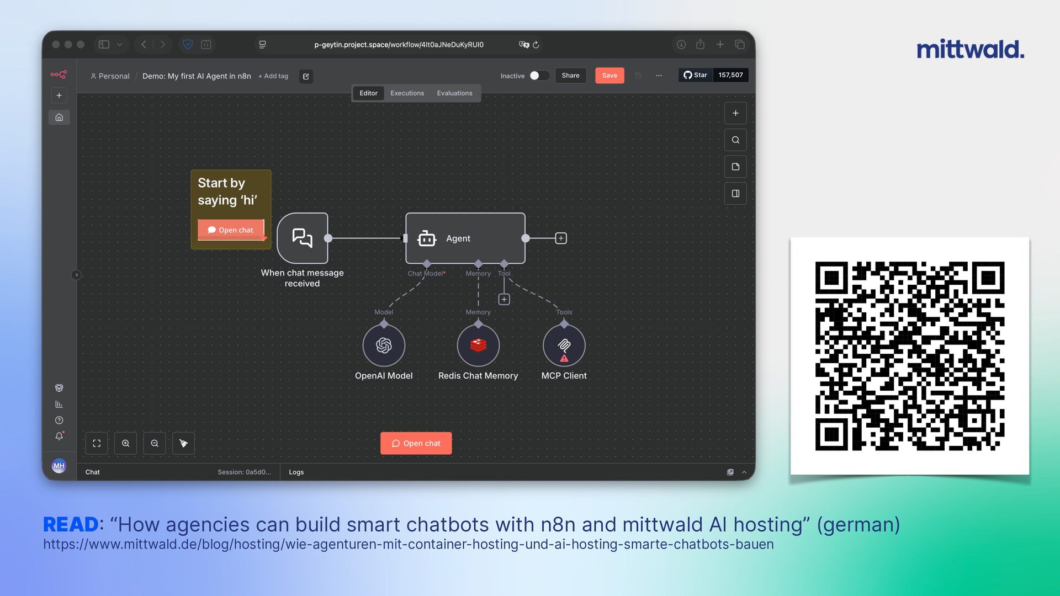Click the browser address bar URL
This screenshot has height=596, width=1060.
click(399, 45)
